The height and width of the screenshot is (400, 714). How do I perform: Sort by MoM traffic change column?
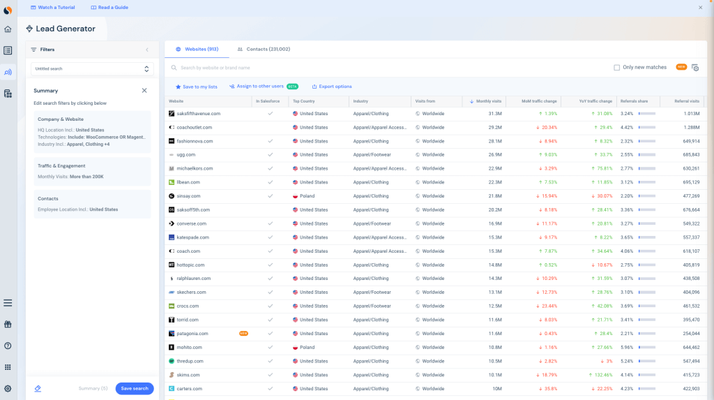pos(539,101)
